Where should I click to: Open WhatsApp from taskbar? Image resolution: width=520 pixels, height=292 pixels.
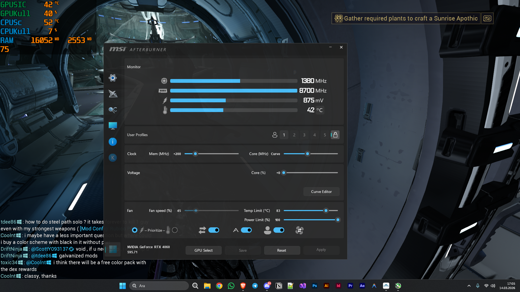[x=231, y=286]
